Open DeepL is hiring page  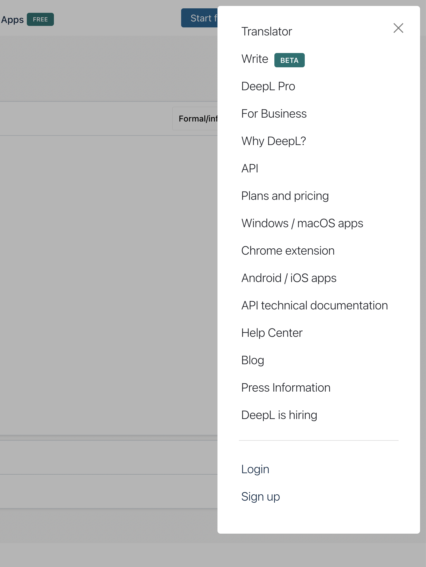click(279, 415)
